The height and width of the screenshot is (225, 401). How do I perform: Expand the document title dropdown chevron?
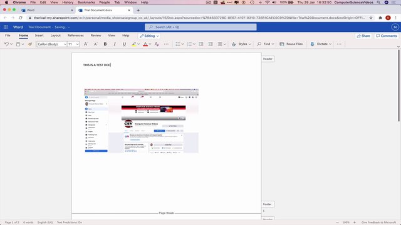tap(69, 27)
